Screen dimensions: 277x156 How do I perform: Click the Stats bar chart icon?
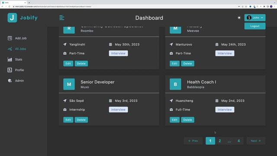[10, 59]
